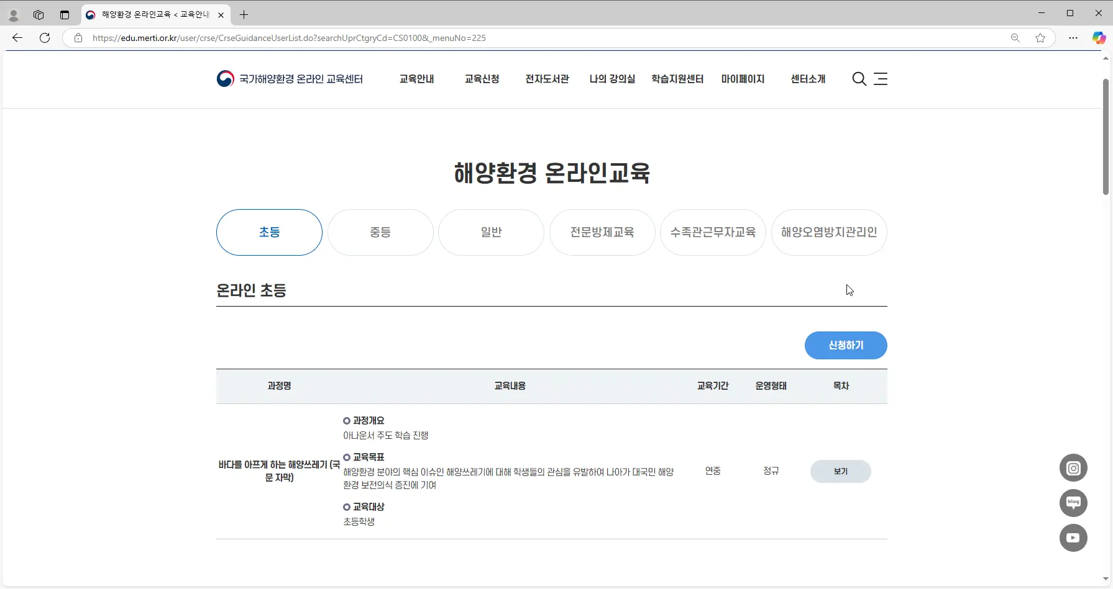Switch to the 중등 tab
The height and width of the screenshot is (589, 1113).
[x=380, y=232]
